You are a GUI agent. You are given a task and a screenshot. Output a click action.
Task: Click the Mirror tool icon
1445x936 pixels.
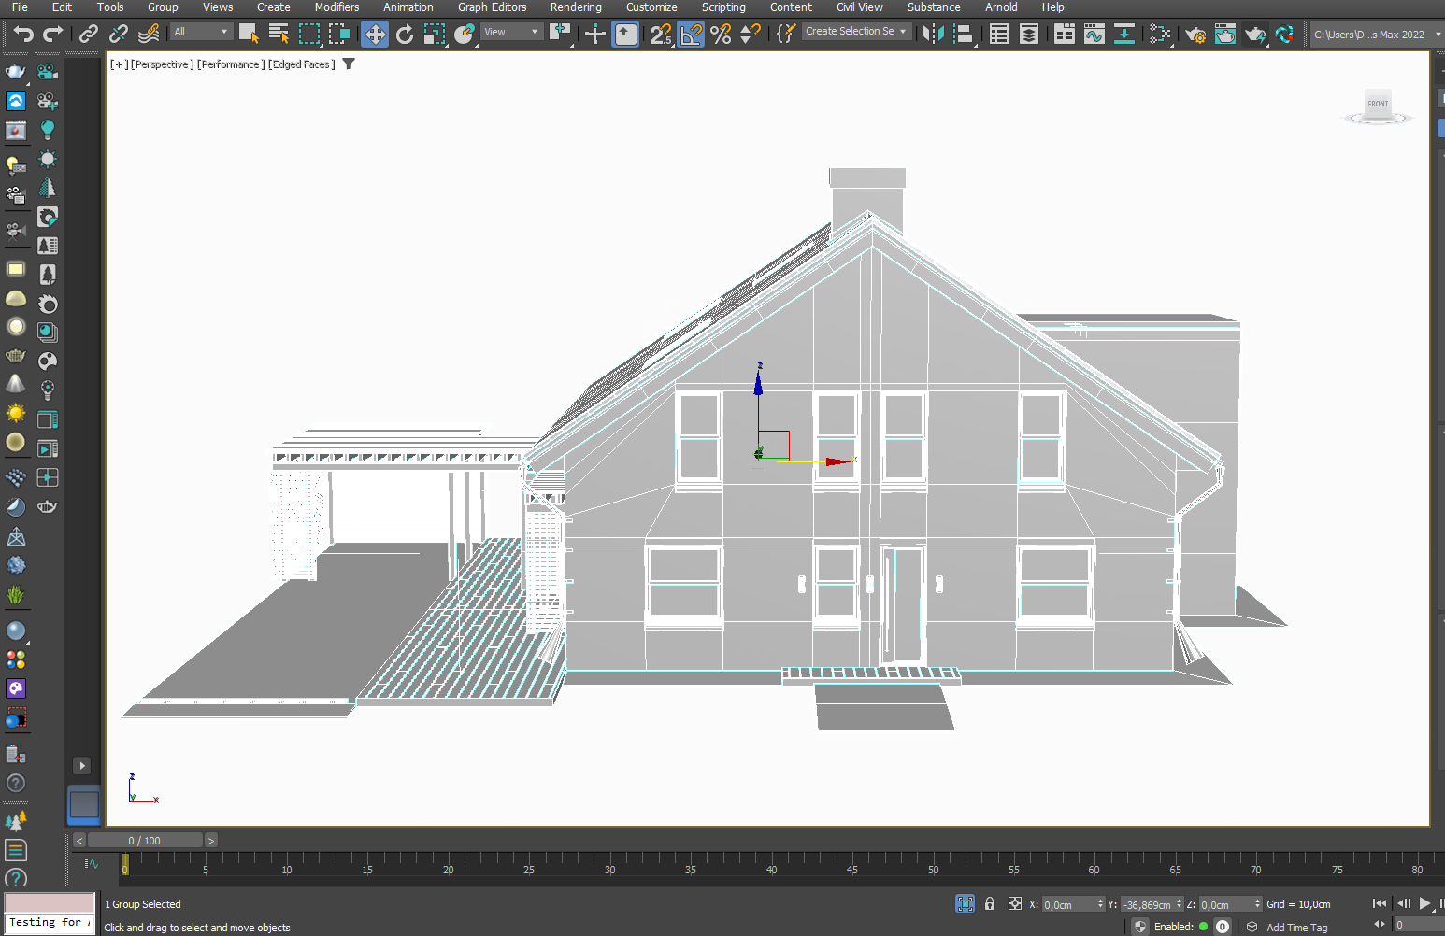pos(932,35)
